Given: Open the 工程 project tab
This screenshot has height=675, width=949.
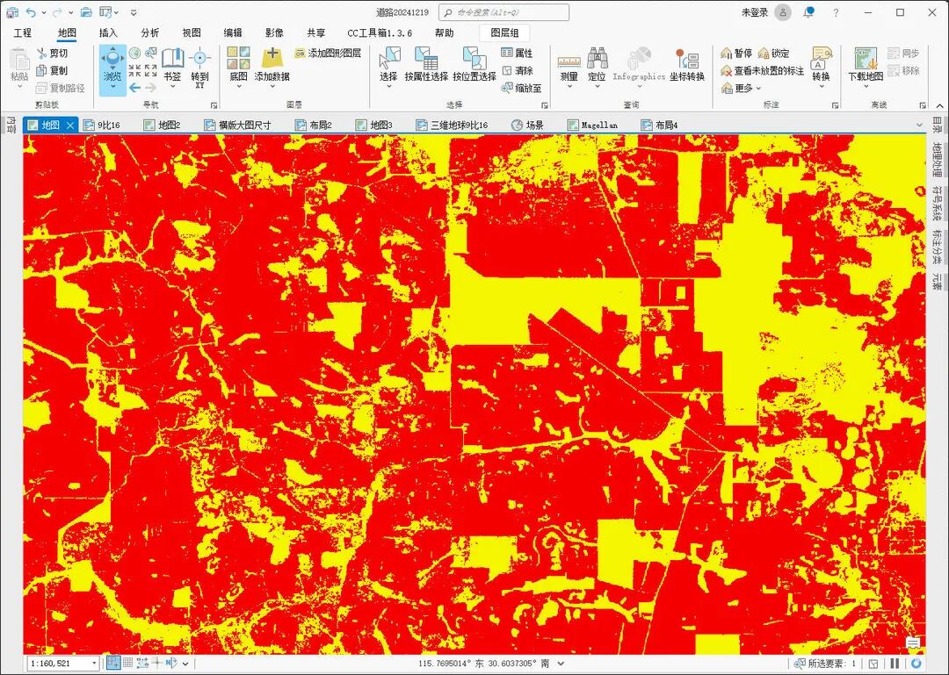Looking at the screenshot, I should [x=22, y=32].
